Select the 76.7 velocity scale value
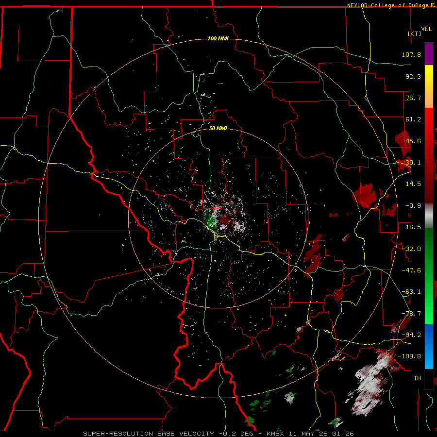Viewport: 437px width, 437px height. click(413, 98)
